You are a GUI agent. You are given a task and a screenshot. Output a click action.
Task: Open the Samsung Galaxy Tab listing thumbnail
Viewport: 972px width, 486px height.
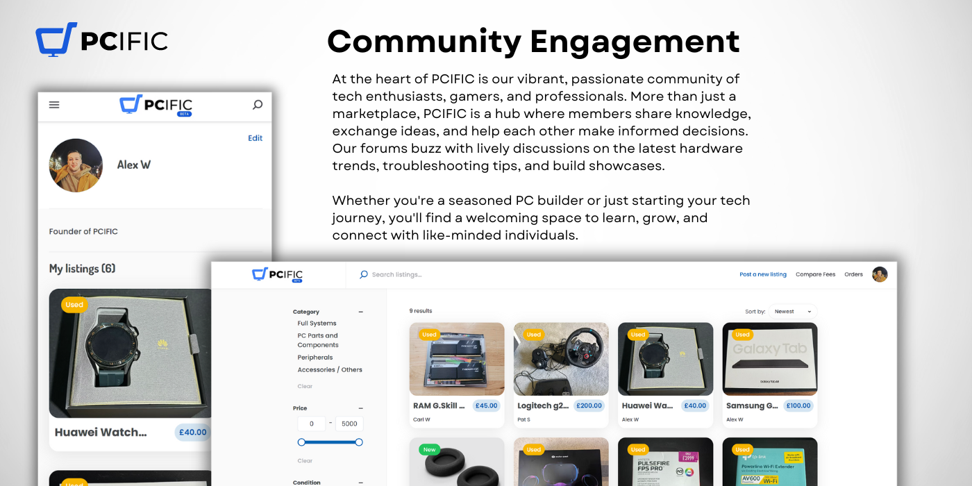(770, 359)
